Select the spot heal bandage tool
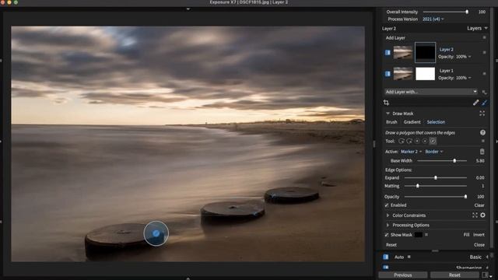The image size is (498, 280). [475, 103]
